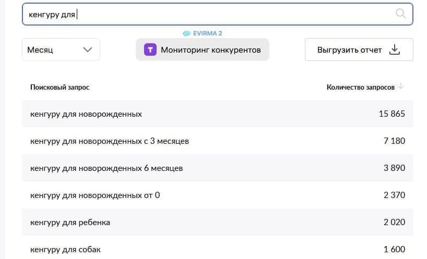The image size is (427, 259).
Task: Click the value 2 020
Action: click(394, 223)
